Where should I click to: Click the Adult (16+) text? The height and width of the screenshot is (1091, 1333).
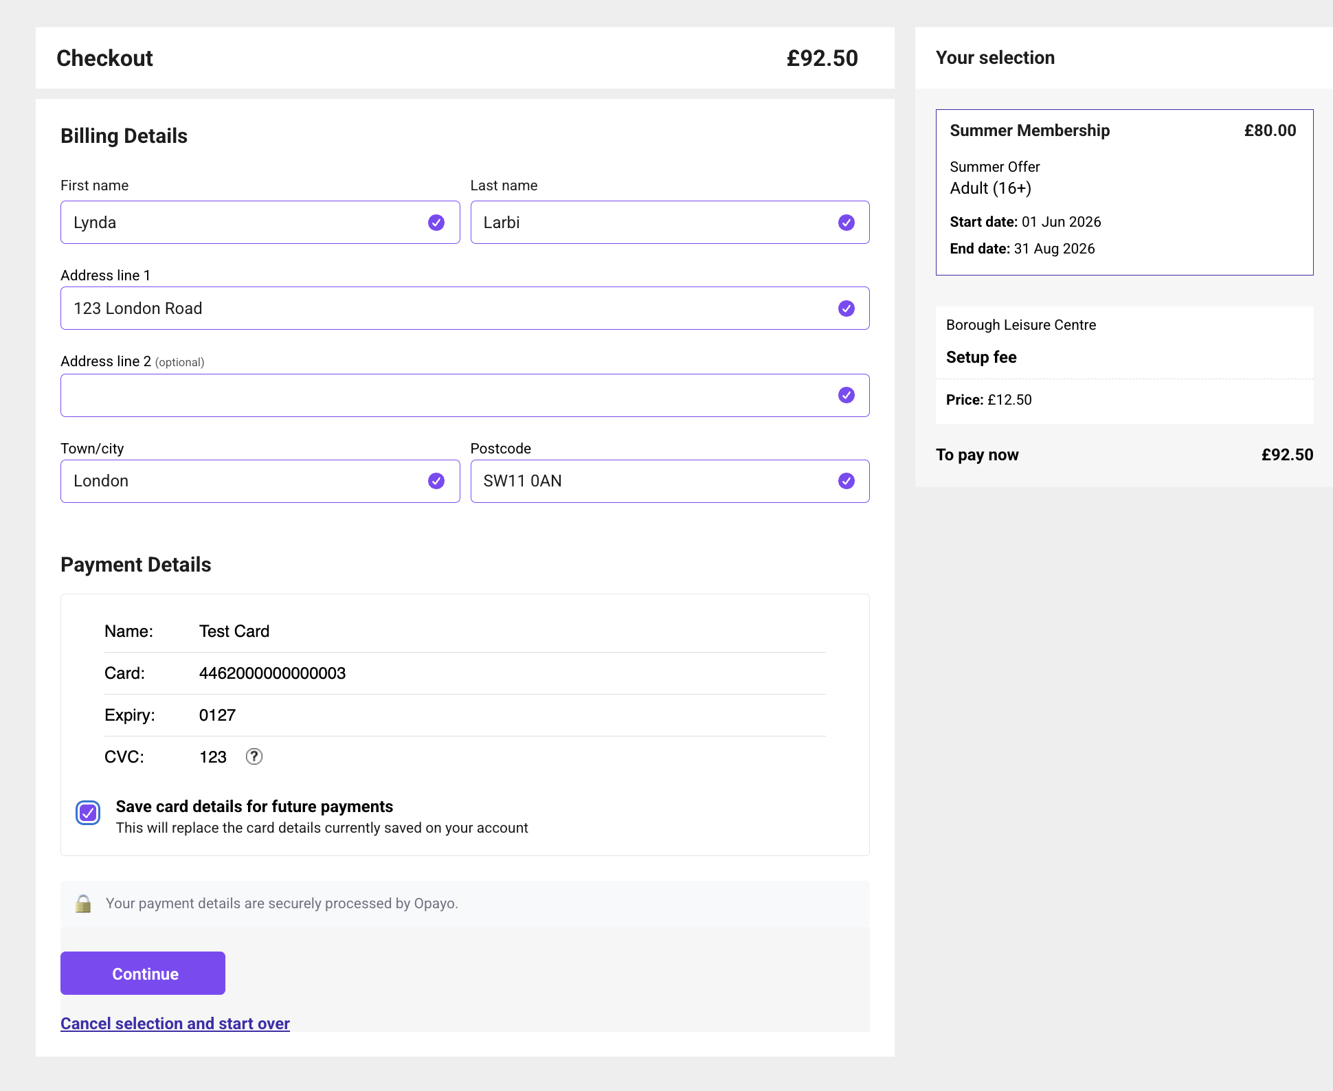pyautogui.click(x=990, y=188)
